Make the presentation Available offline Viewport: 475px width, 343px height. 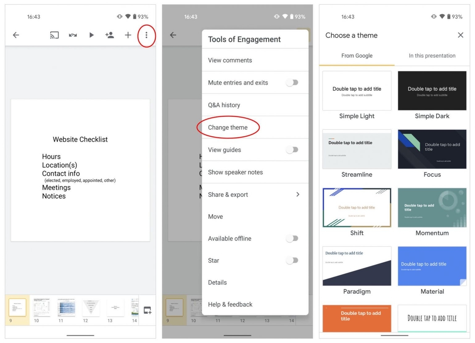coord(292,238)
